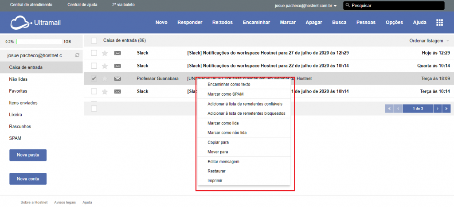Click the Nova conta button
Screen dimensions: 454x207
(28, 179)
